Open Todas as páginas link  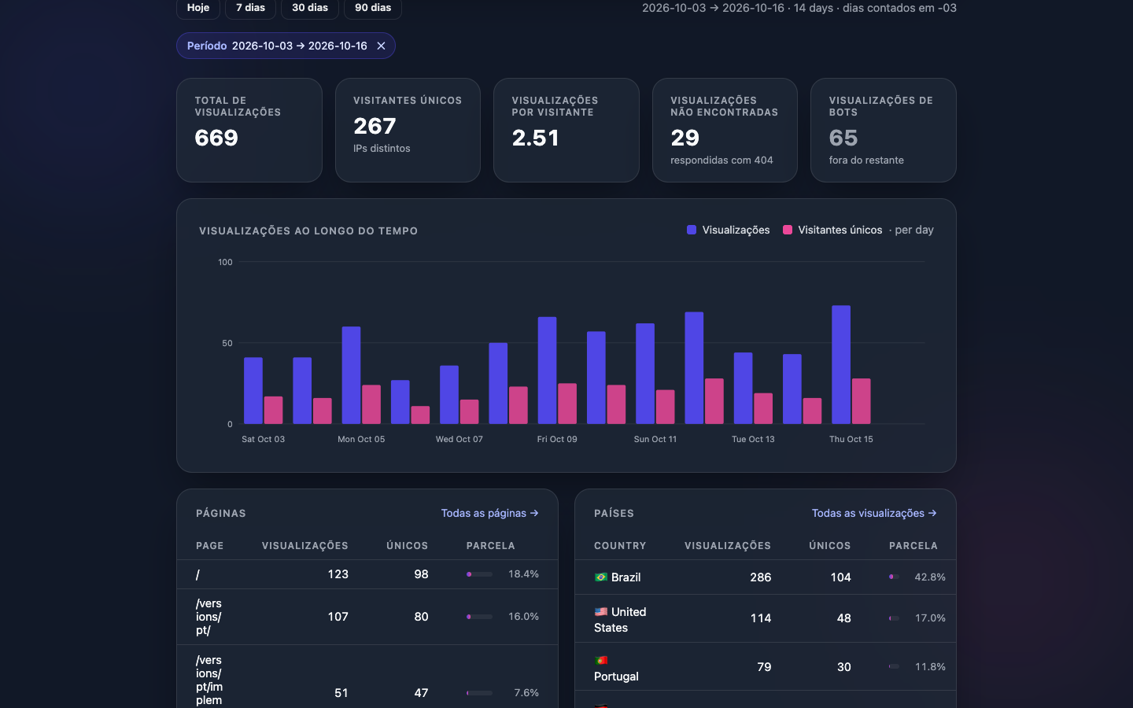(x=489, y=513)
